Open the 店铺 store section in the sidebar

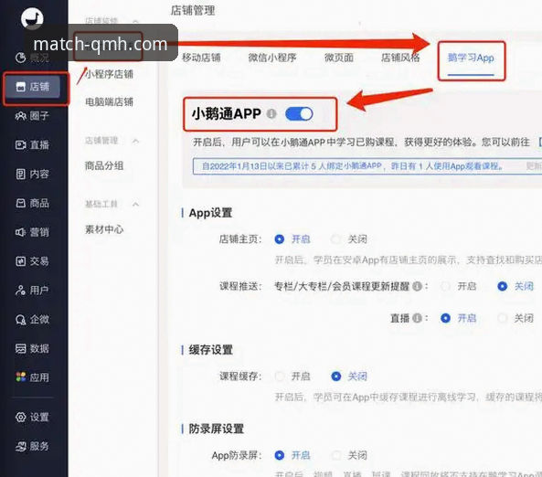33,87
